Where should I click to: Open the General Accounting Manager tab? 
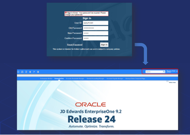95,79
